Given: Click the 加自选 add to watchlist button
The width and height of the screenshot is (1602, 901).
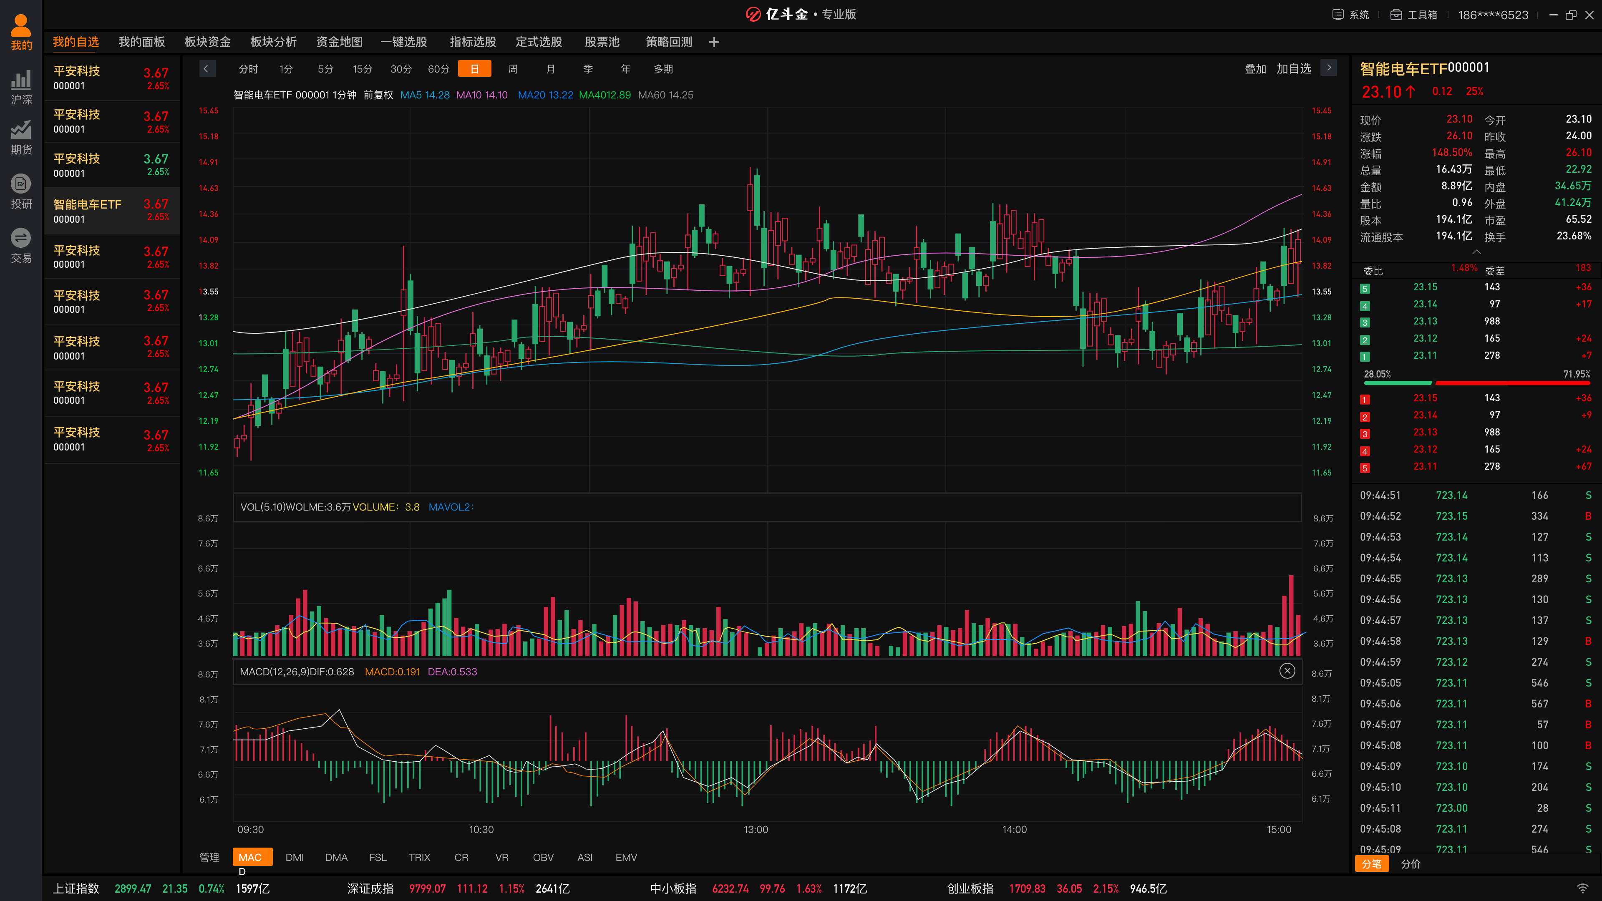Looking at the screenshot, I should [1294, 69].
